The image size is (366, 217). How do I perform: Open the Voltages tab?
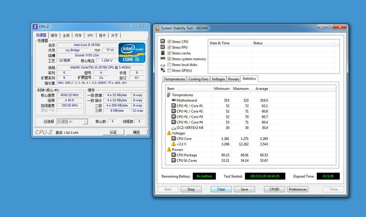[x=218, y=79]
